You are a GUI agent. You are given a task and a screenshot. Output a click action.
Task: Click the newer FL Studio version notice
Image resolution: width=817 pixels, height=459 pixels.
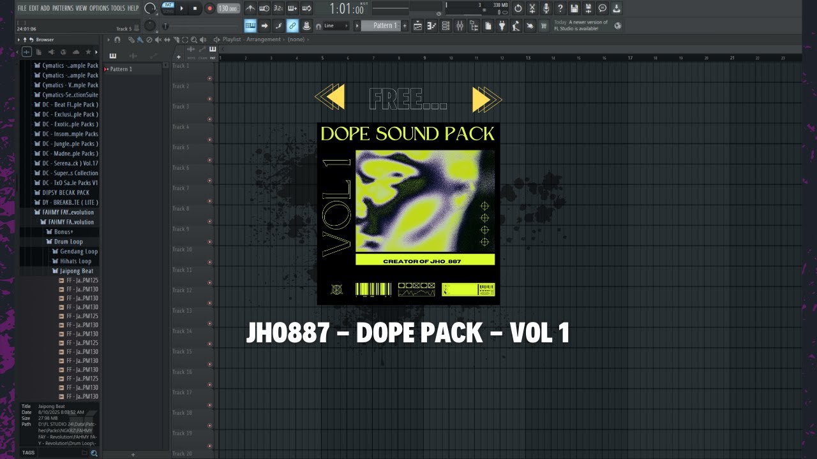tap(588, 26)
